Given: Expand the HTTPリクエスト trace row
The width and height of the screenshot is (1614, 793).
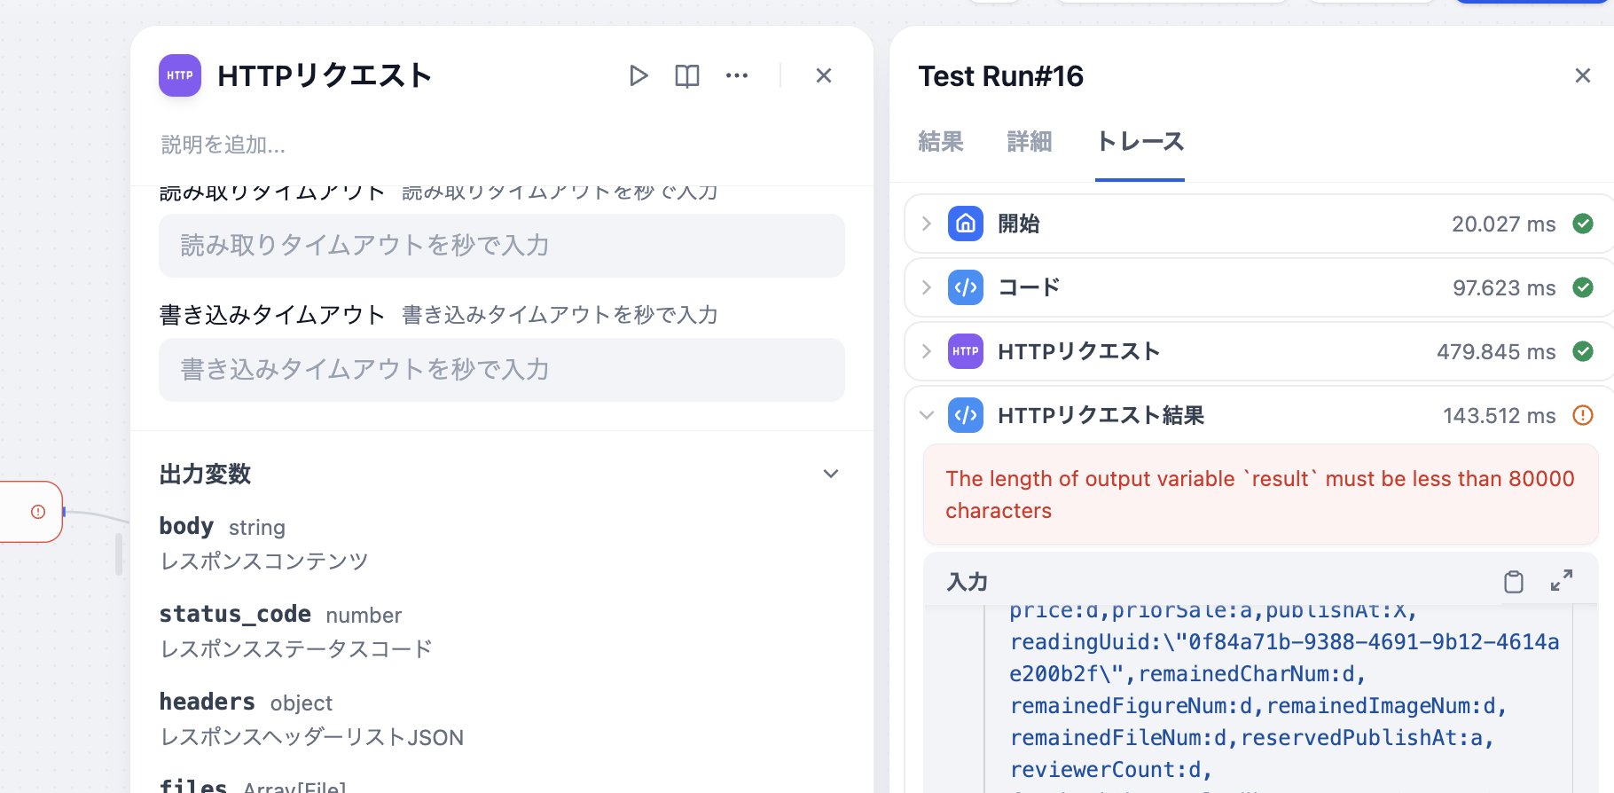Looking at the screenshot, I should pyautogui.click(x=927, y=351).
